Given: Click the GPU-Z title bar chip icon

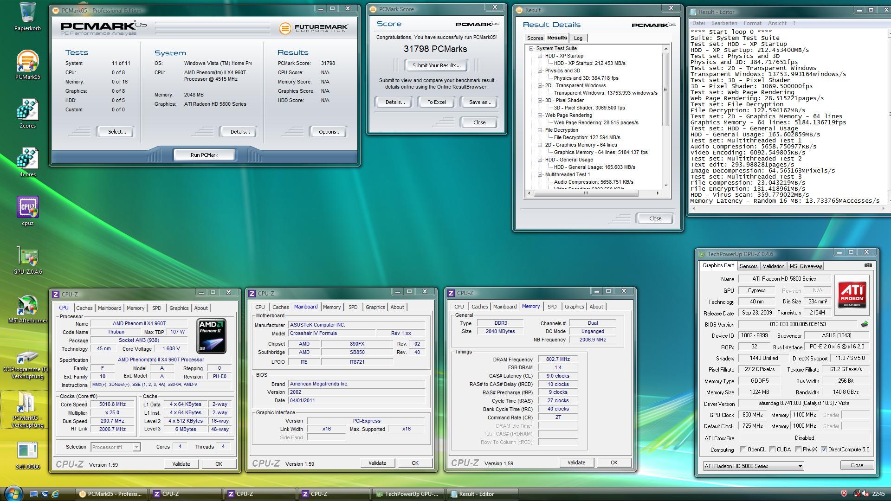Looking at the screenshot, I should [x=702, y=254].
